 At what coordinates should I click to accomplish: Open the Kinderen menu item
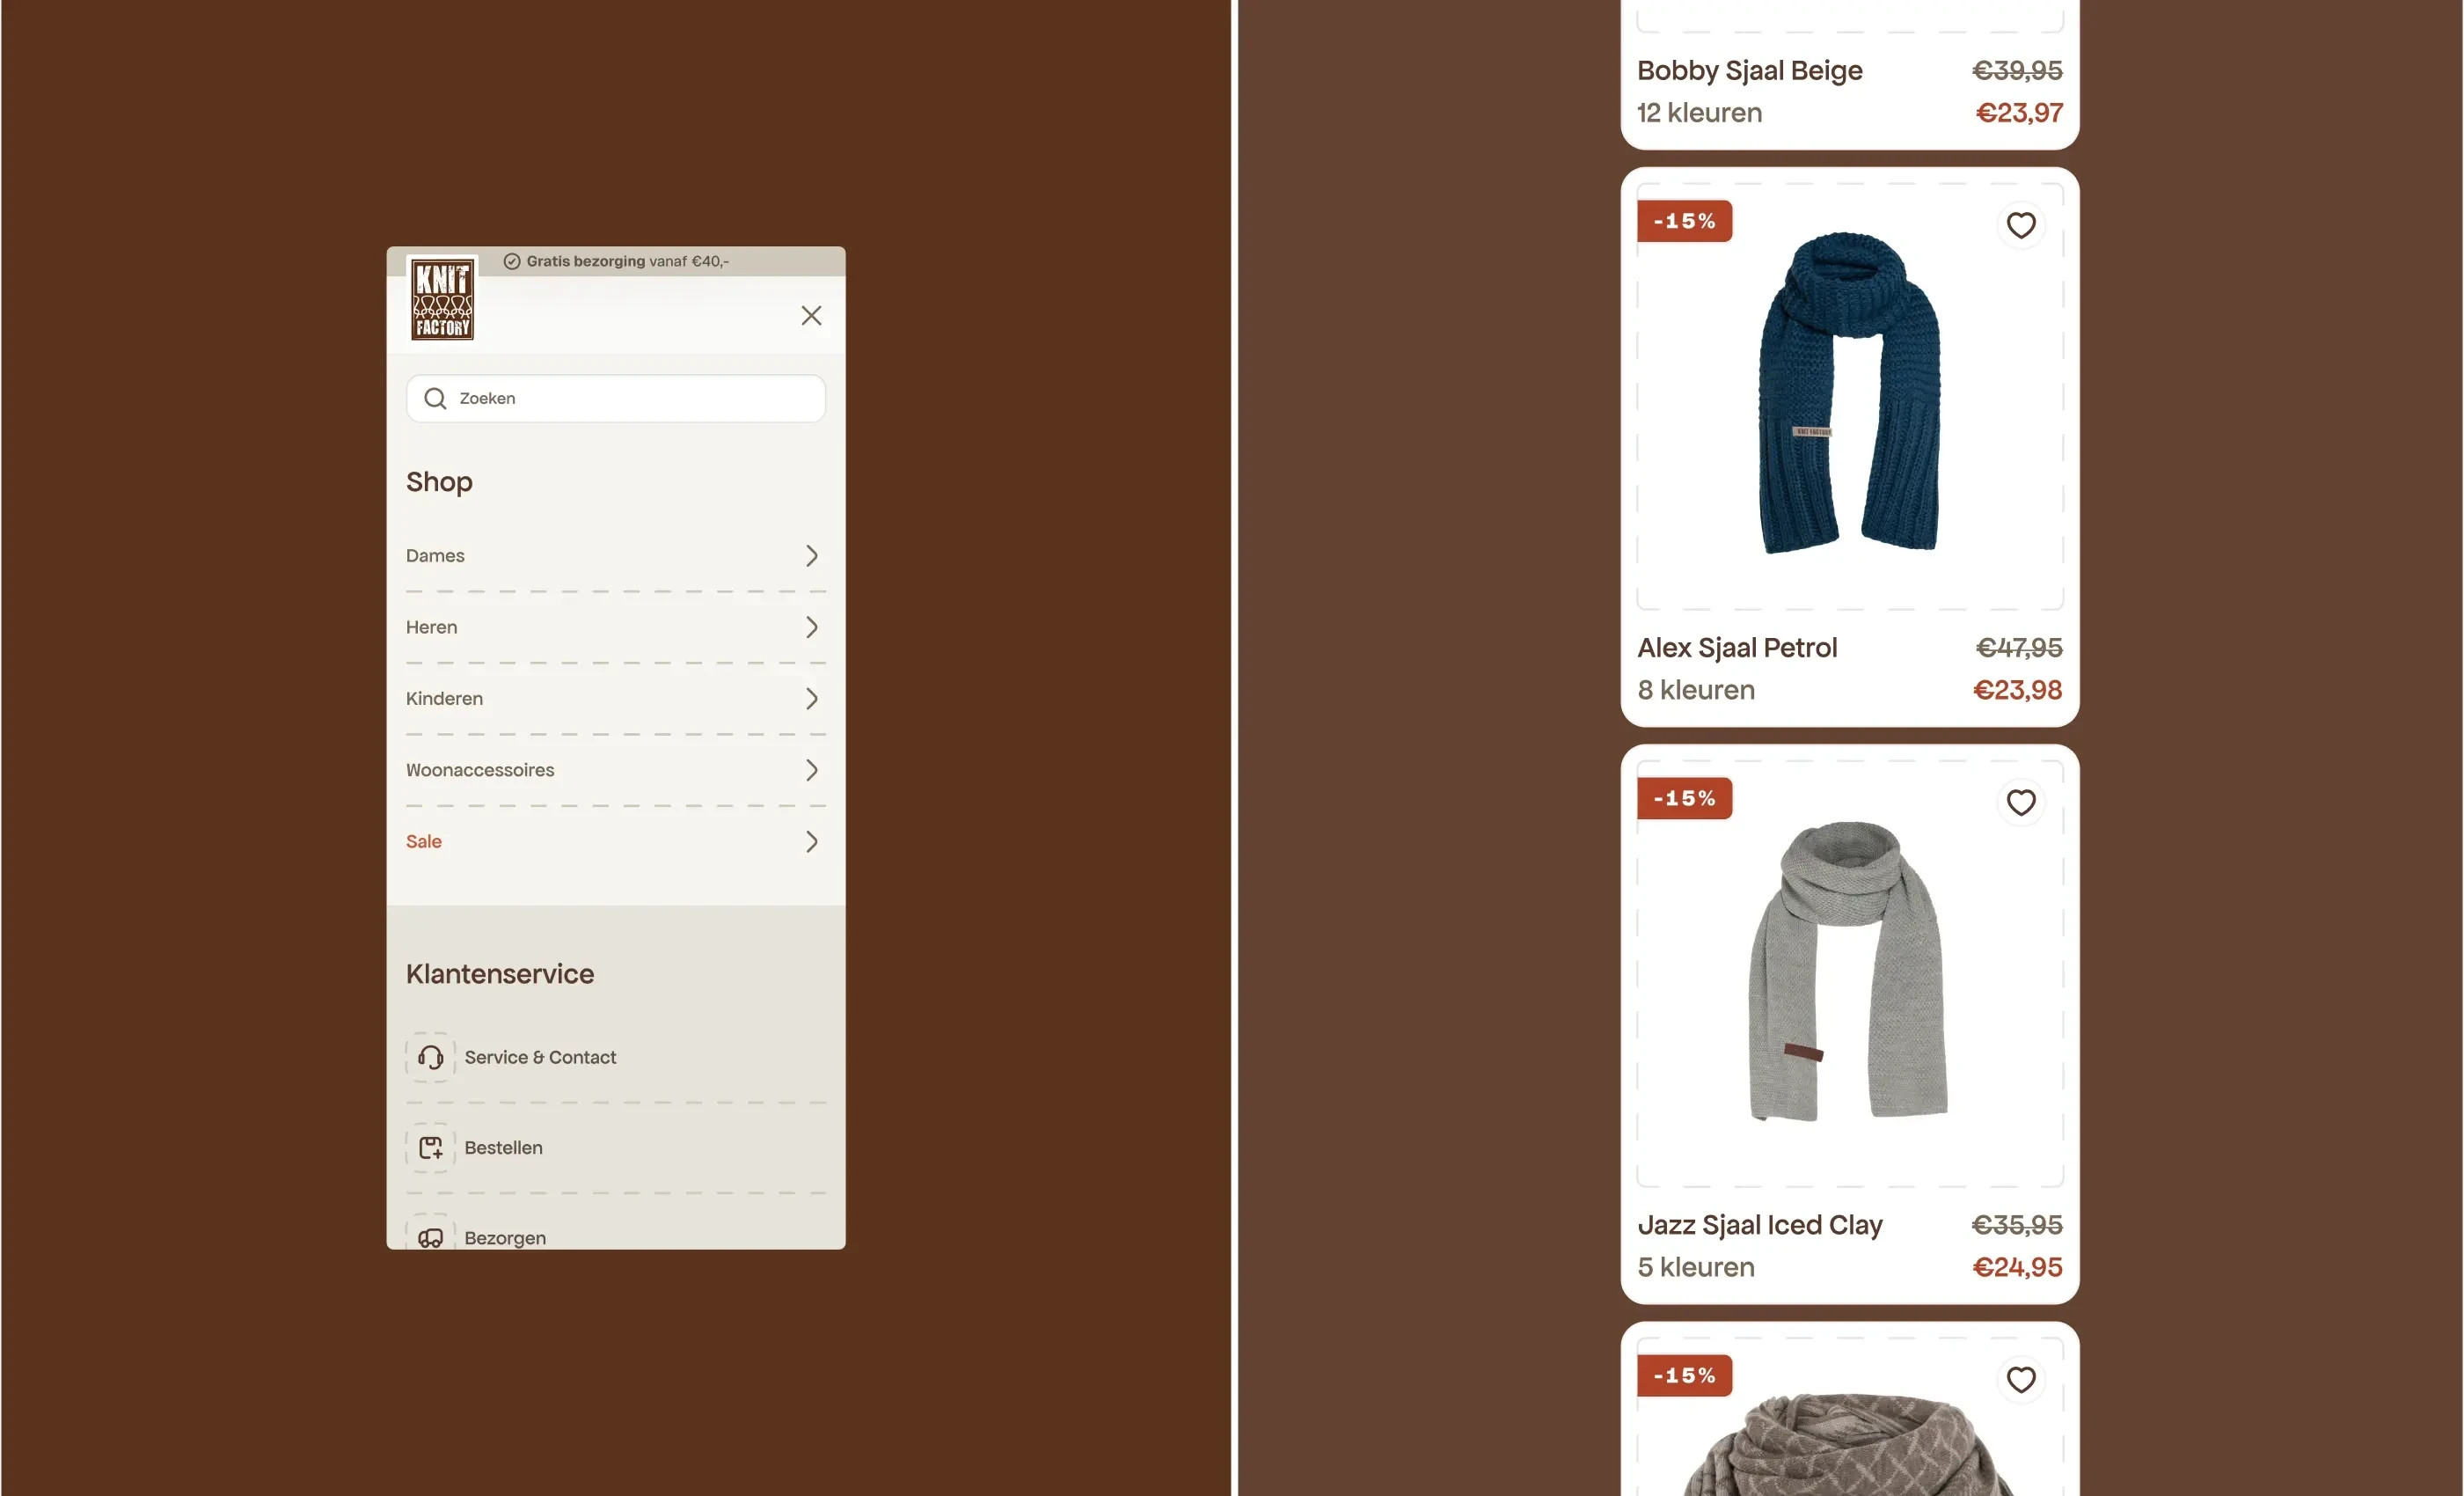coord(616,699)
